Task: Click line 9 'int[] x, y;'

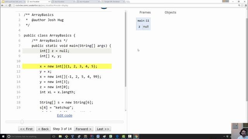Action: 50,56
